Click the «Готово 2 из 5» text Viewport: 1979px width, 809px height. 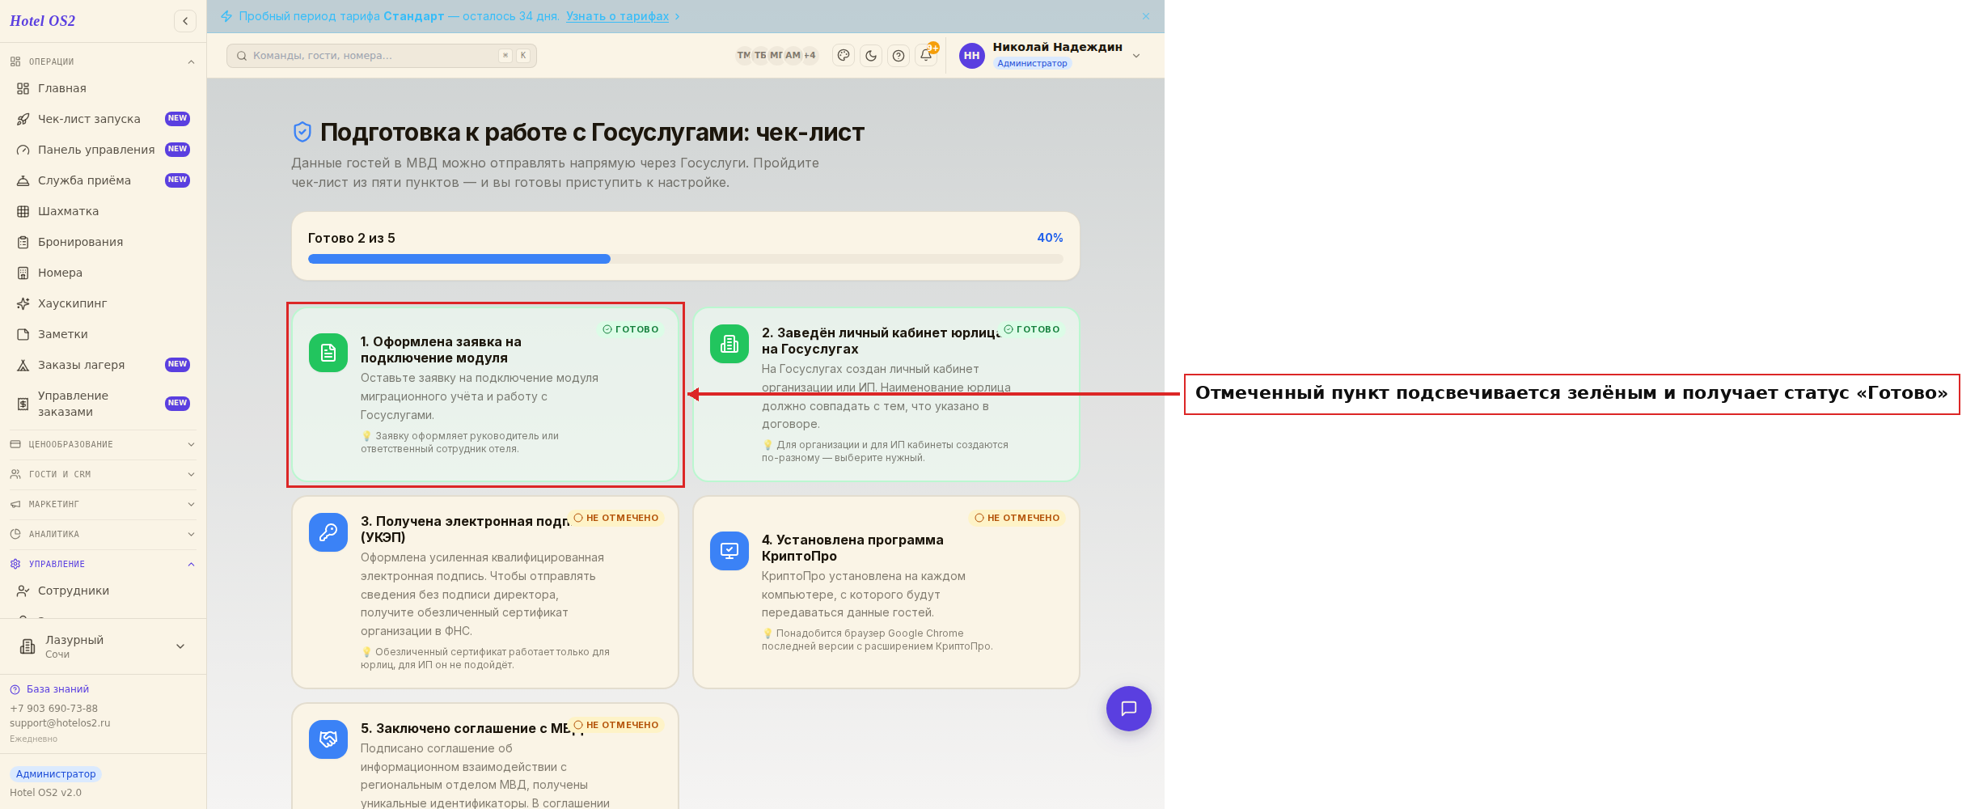coord(352,238)
